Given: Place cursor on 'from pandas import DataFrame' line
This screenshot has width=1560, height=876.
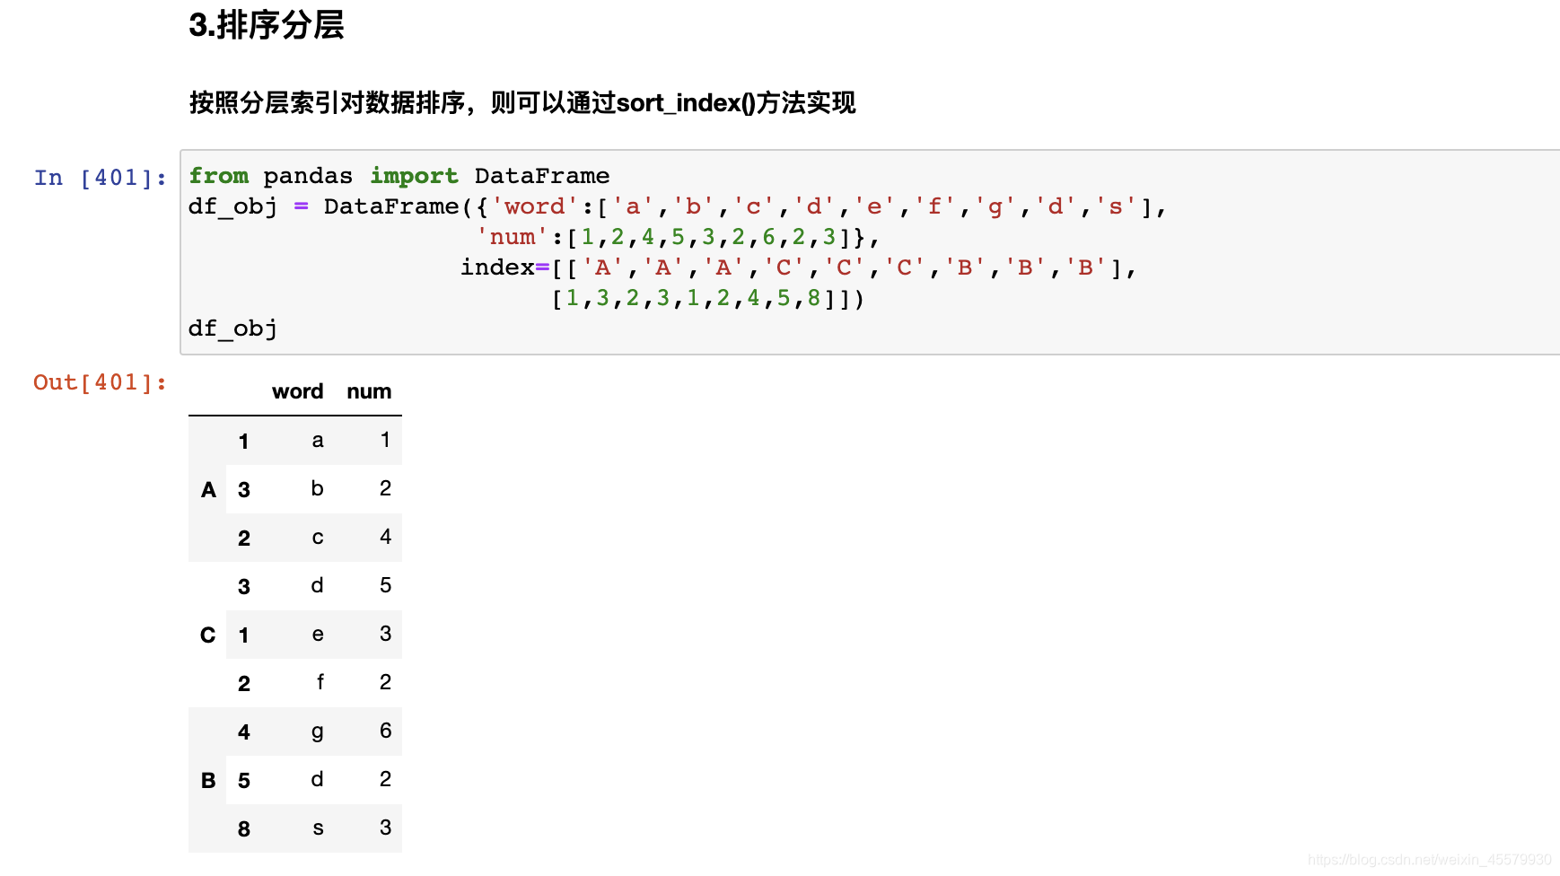Looking at the screenshot, I should click(399, 176).
